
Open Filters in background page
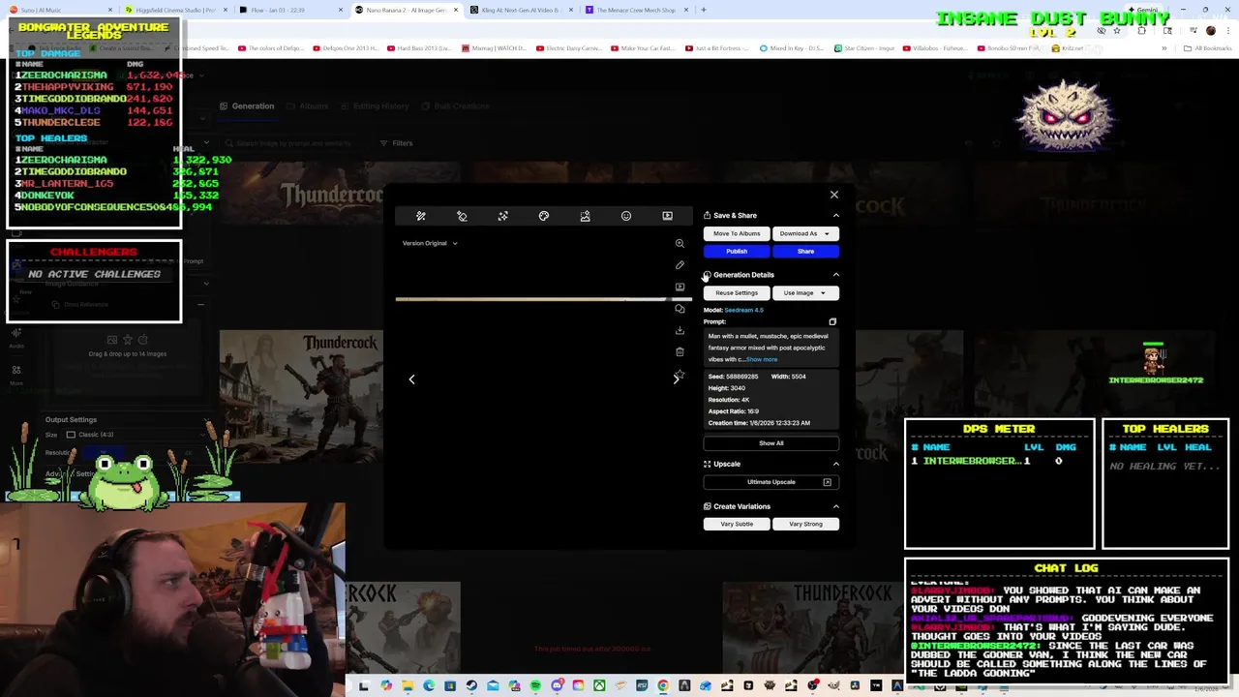pos(397,143)
